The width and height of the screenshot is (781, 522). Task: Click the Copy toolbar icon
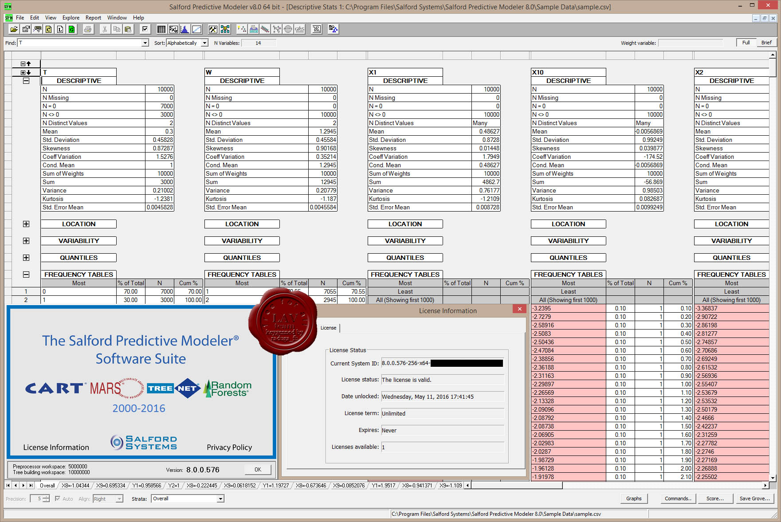(116, 29)
